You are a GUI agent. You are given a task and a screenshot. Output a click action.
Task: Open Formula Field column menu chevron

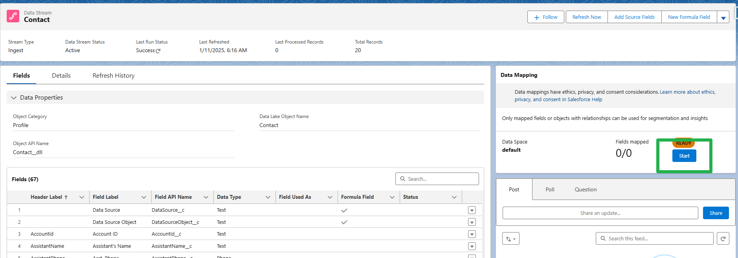pyautogui.click(x=392, y=197)
